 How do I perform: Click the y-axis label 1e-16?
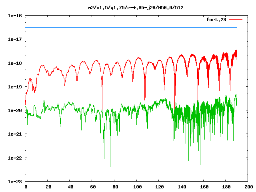tap(15, 16)
